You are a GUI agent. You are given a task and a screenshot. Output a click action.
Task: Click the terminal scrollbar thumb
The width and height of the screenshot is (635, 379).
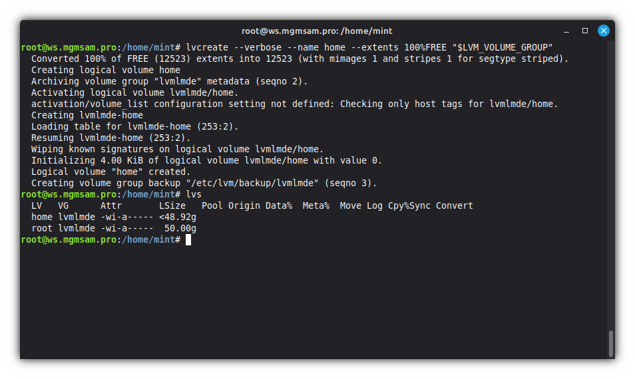[x=611, y=343]
